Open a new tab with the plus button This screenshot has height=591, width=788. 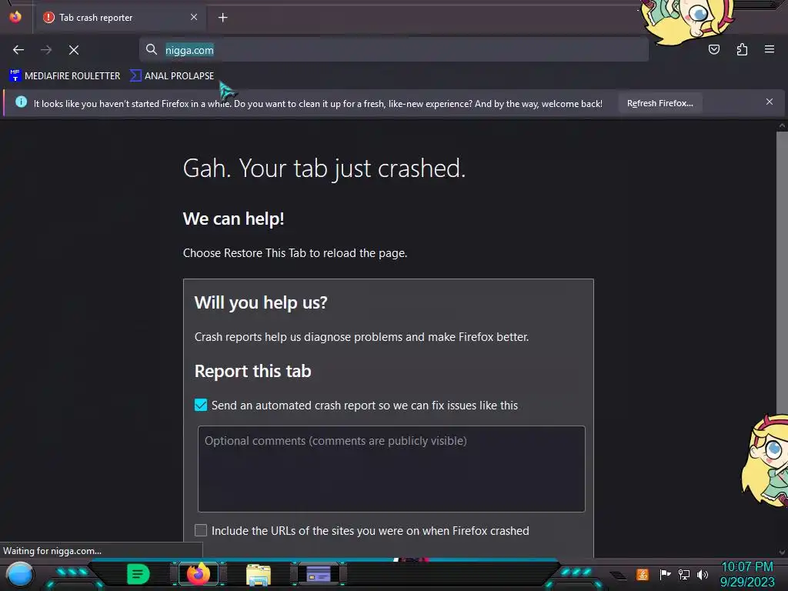pyautogui.click(x=222, y=18)
